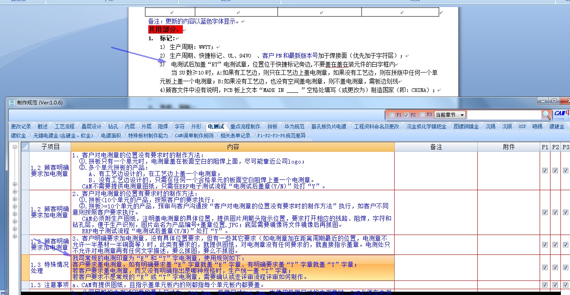This screenshot has width=570, height=295.
Task: Go to the 内层 tab
Action: coord(130,126)
